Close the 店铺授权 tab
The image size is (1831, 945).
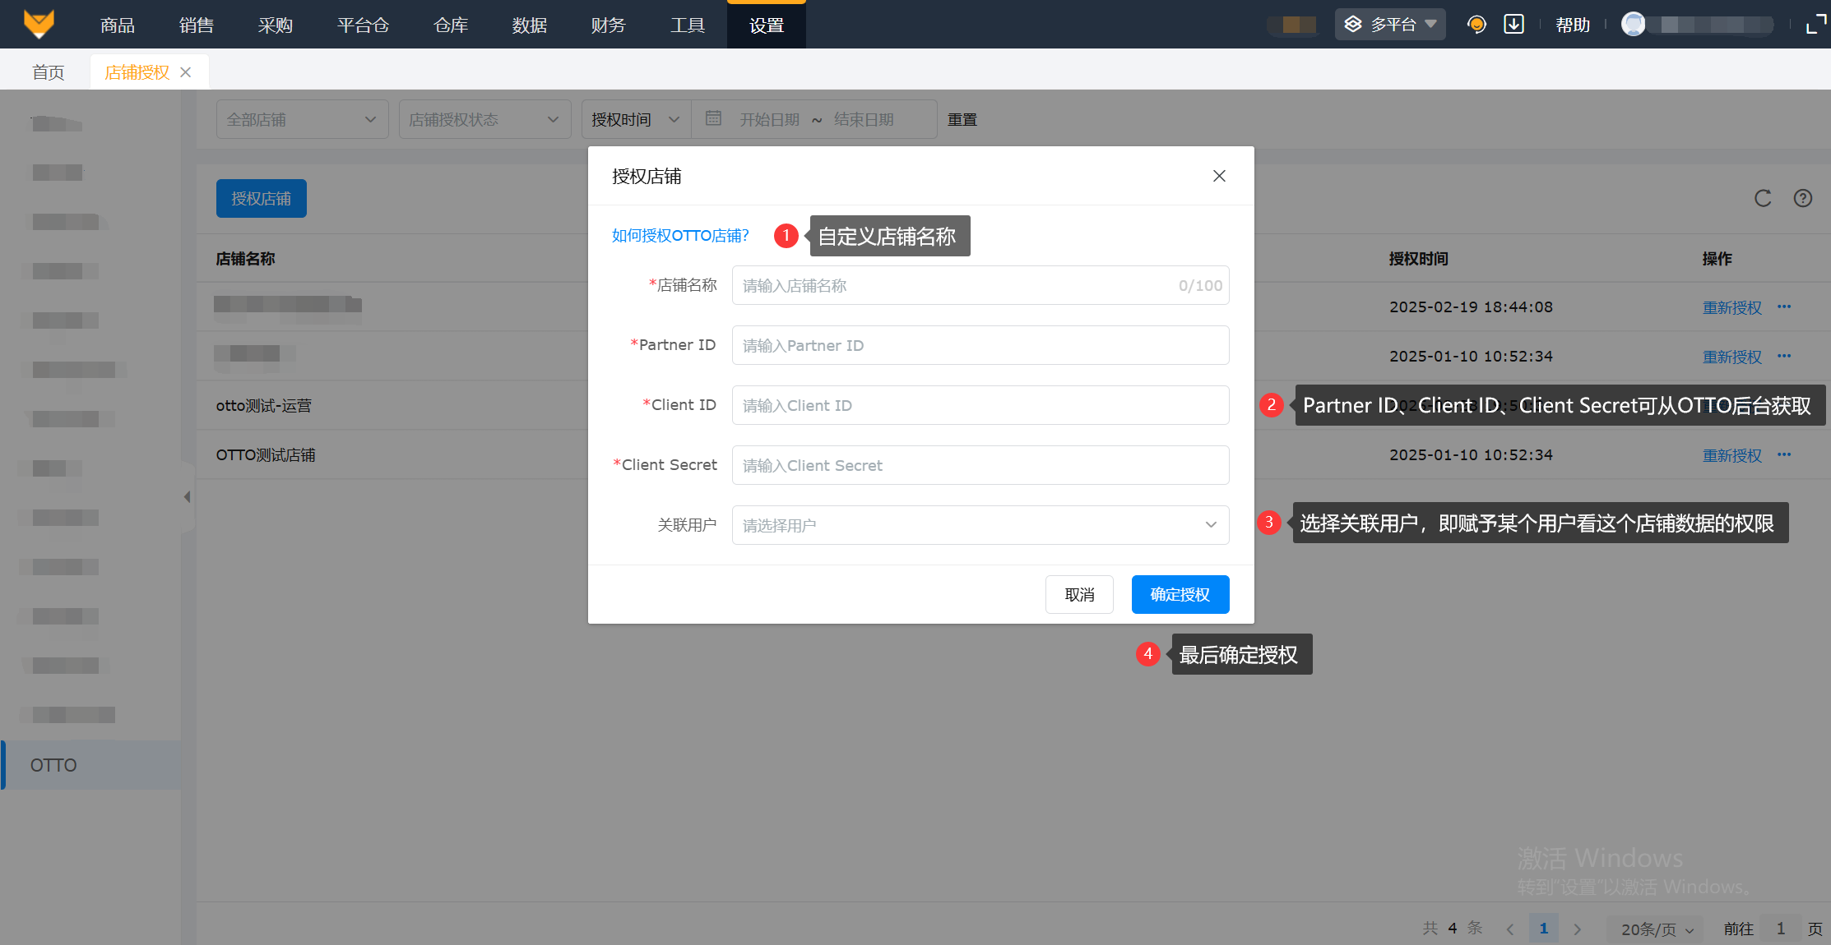[186, 72]
